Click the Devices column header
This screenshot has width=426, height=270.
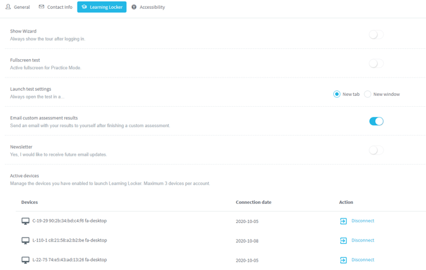30,202
